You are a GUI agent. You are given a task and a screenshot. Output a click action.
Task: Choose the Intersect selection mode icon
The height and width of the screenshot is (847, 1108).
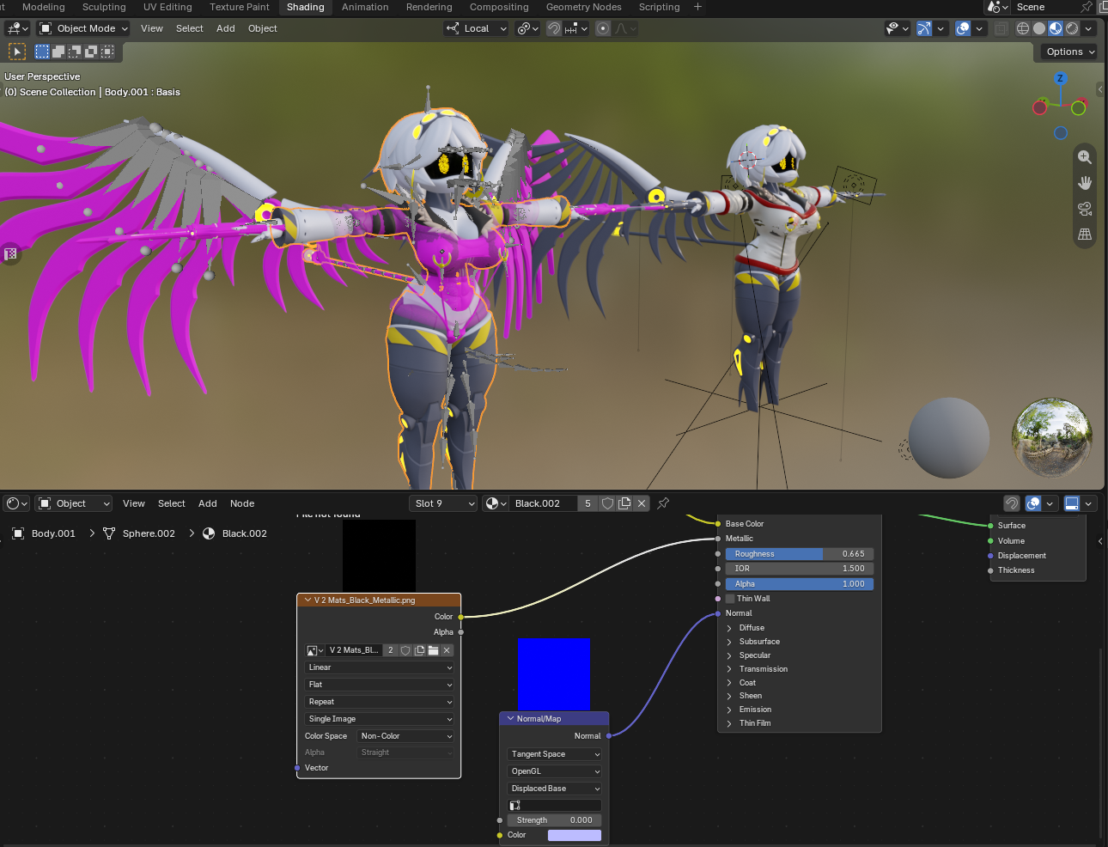pyautogui.click(x=107, y=52)
